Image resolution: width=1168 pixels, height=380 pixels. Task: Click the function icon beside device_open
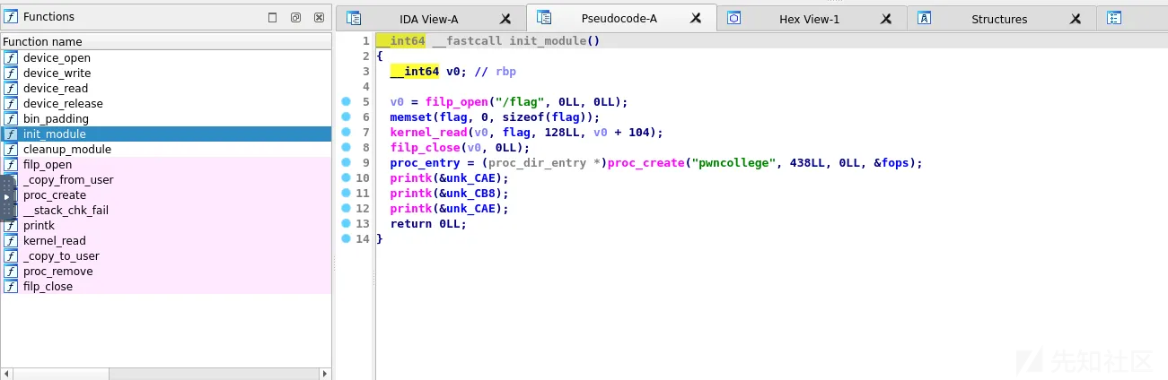pyautogui.click(x=11, y=57)
